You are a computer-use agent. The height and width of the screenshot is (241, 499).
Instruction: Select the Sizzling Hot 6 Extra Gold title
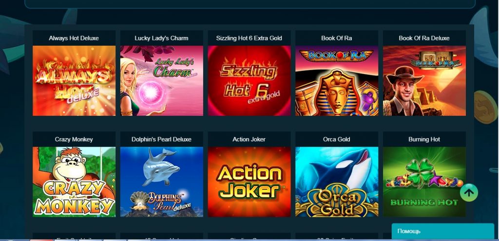coord(249,38)
